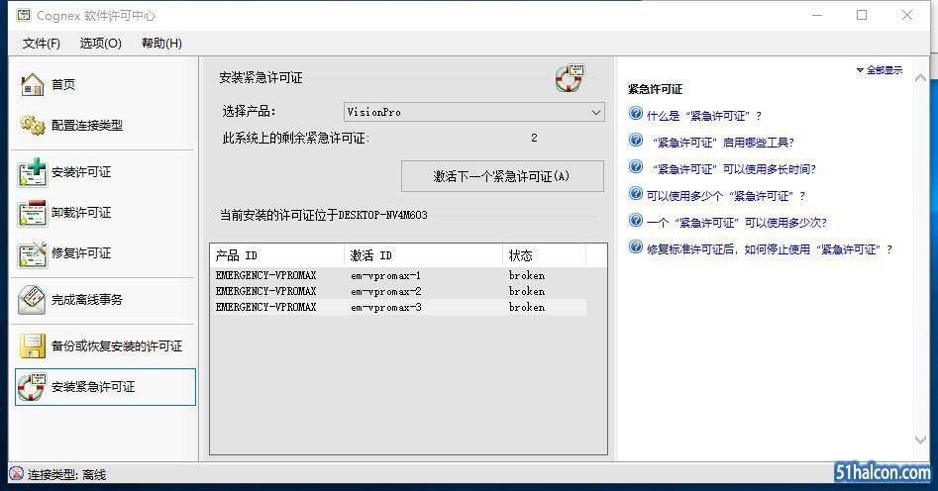This screenshot has height=491, width=938.
Task: Go to 首页 in sidebar
Action: 63,84
